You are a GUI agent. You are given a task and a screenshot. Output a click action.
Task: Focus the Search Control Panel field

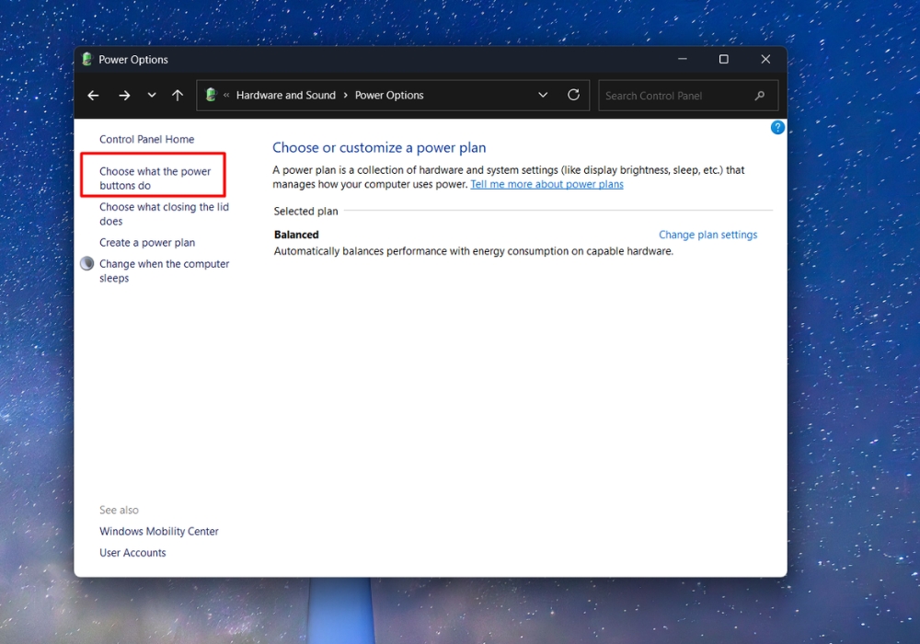(x=687, y=96)
